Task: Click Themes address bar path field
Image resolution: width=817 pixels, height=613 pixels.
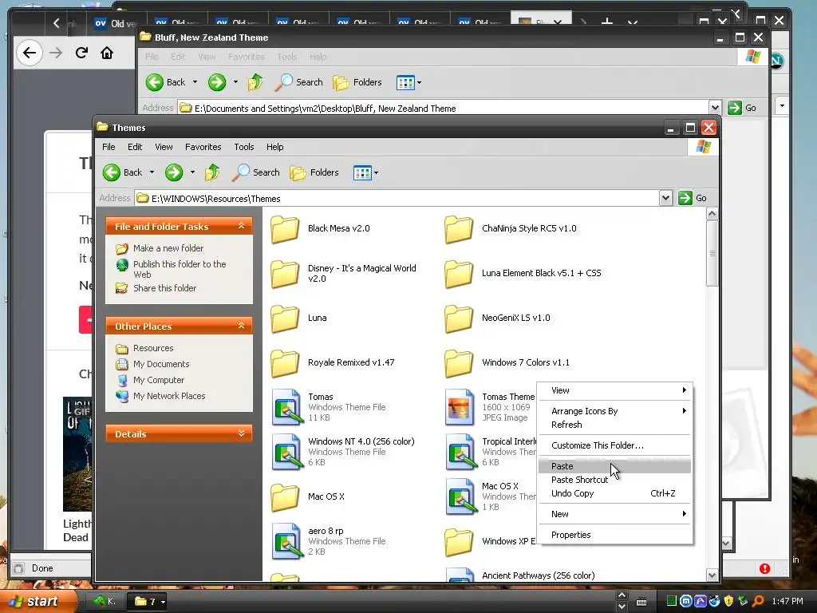Action: [397, 199]
